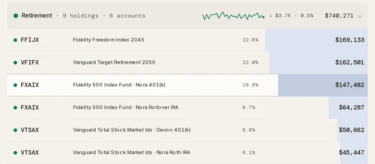This screenshot has width=375, height=164.
Task: Click the Retirement group heading
Action: pyautogui.click(x=37, y=15)
